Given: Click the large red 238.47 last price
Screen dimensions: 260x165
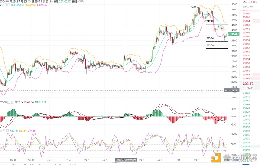Looking at the screenshot, I should point(248,84).
